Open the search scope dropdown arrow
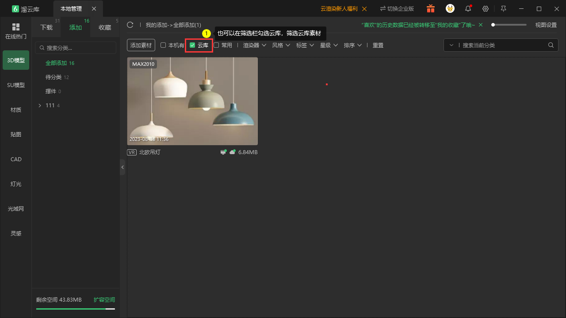 click(x=451, y=45)
